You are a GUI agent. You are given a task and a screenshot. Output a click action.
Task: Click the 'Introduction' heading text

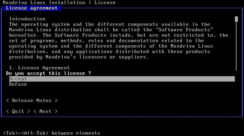click(x=27, y=19)
